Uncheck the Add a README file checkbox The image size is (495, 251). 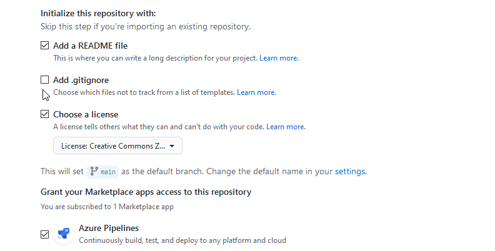tap(44, 46)
